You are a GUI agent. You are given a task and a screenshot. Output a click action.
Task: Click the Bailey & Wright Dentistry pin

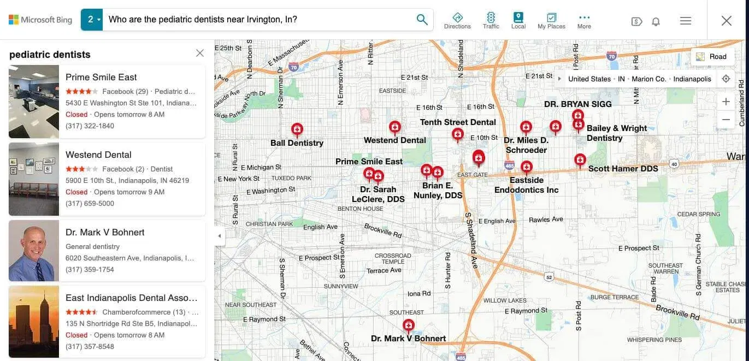tap(578, 126)
